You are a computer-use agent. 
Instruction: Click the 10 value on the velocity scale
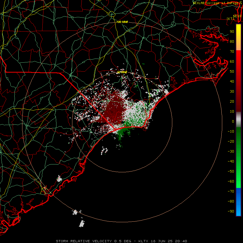coord(232,112)
